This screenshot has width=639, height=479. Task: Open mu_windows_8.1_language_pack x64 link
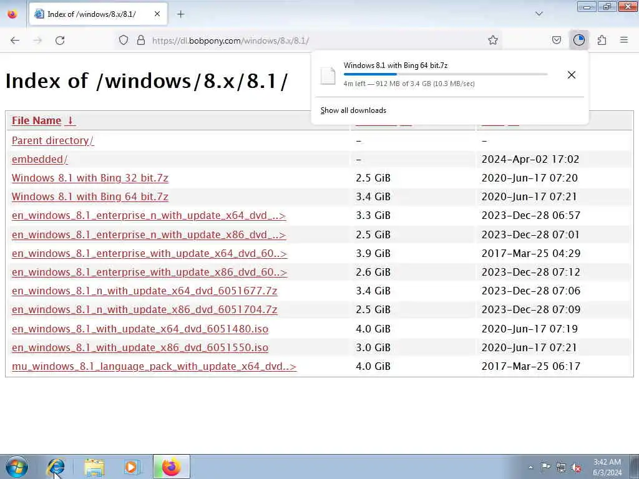coord(154,366)
